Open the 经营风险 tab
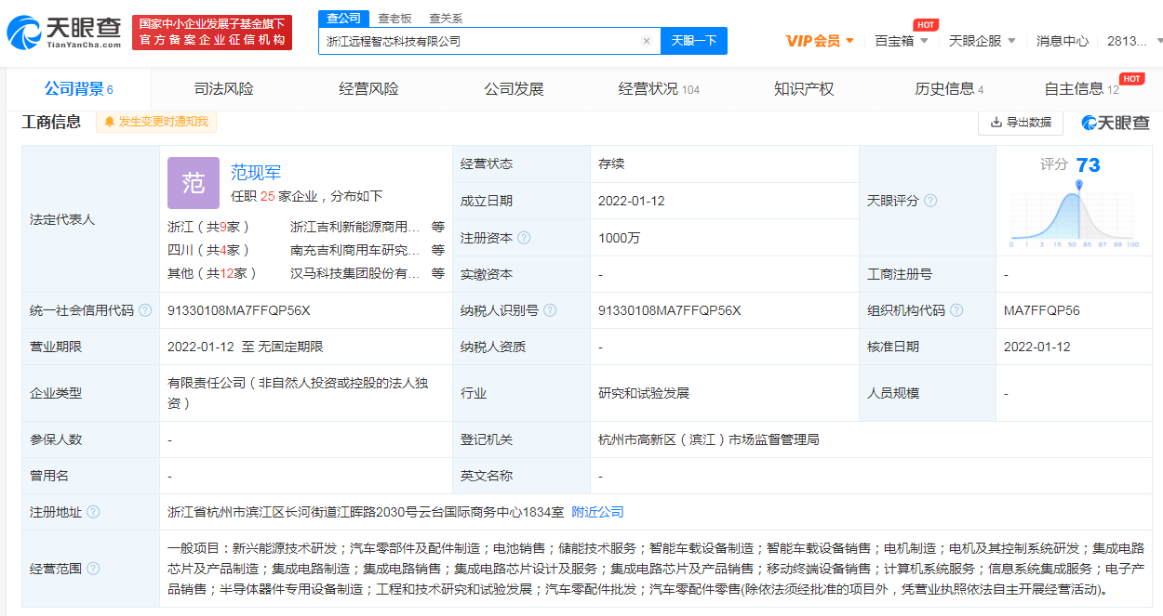 368,89
